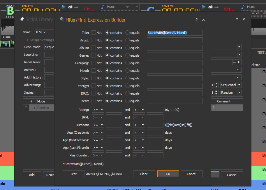Click the question mark button in Comment row
Viewport: 266px width, 190px height.
[214, 108]
